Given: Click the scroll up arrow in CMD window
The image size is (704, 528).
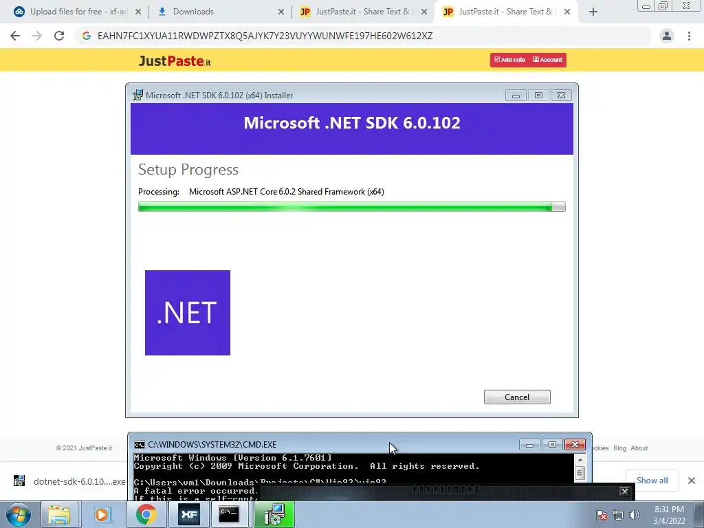Looking at the screenshot, I should click(580, 460).
